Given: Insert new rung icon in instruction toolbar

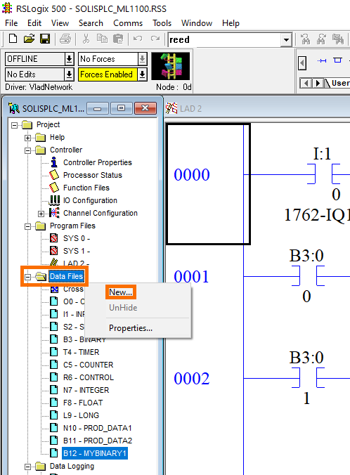Looking at the screenshot, I should (322, 61).
